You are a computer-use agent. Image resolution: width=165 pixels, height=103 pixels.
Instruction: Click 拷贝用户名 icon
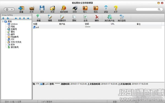pos(110,17)
